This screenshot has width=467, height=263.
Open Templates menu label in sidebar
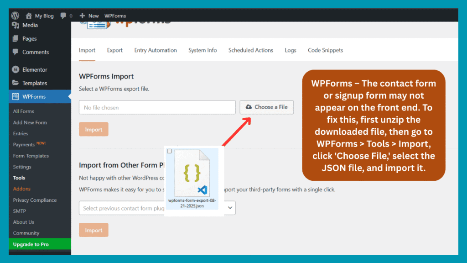35,83
